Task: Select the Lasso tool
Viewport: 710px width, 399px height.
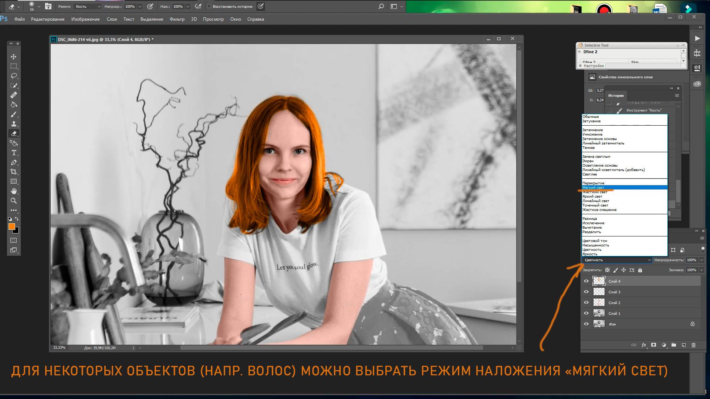Action: click(14, 76)
